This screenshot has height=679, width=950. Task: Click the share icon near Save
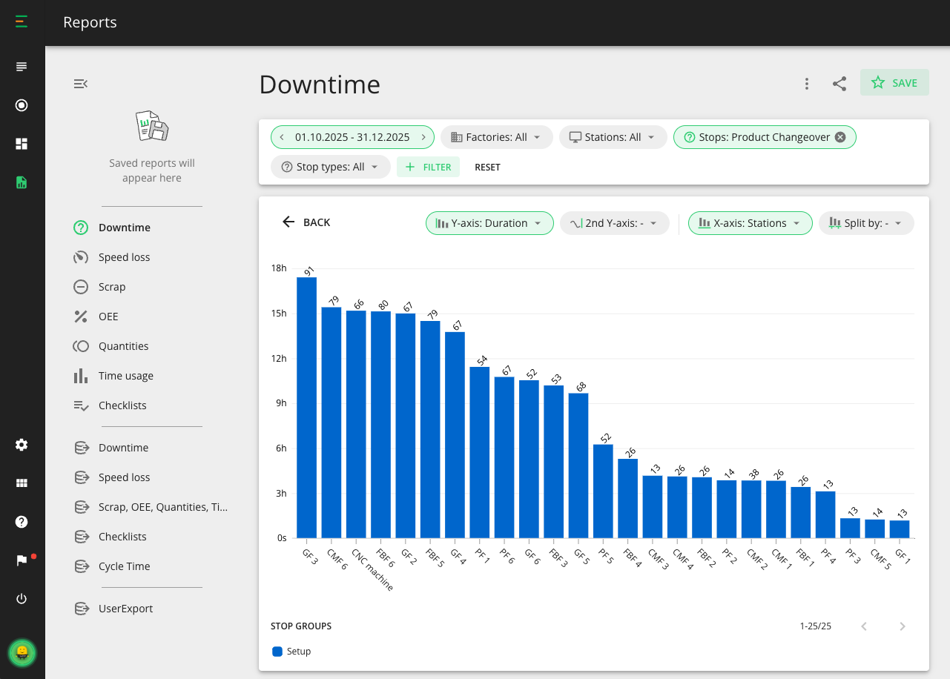coord(839,84)
